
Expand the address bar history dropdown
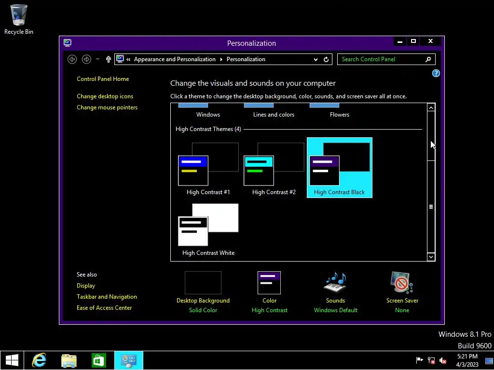point(316,59)
